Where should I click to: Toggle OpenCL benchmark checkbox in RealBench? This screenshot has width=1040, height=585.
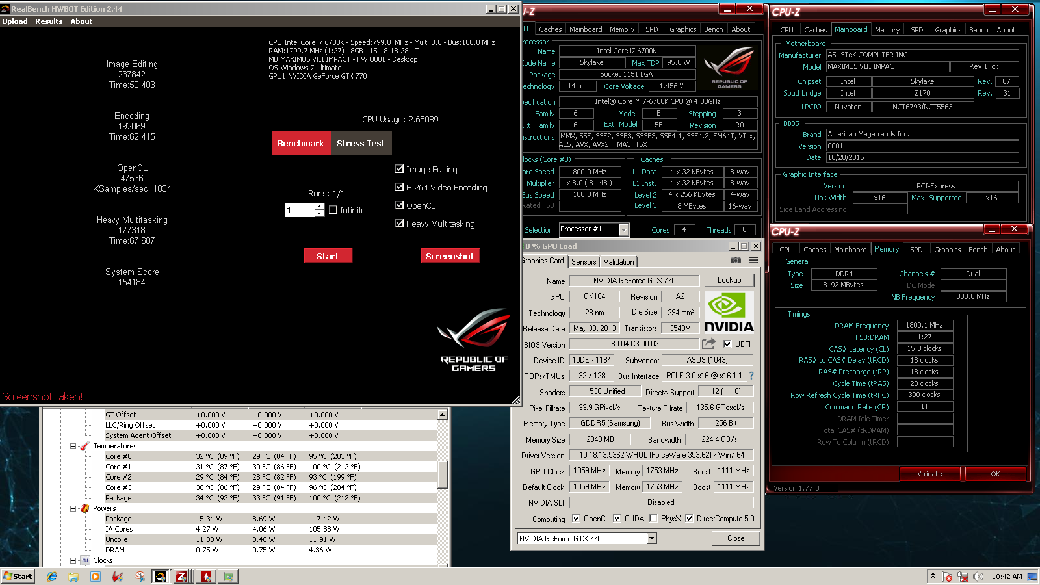[x=399, y=205]
